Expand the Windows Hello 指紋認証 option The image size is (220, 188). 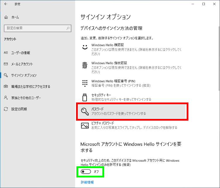click(x=132, y=67)
